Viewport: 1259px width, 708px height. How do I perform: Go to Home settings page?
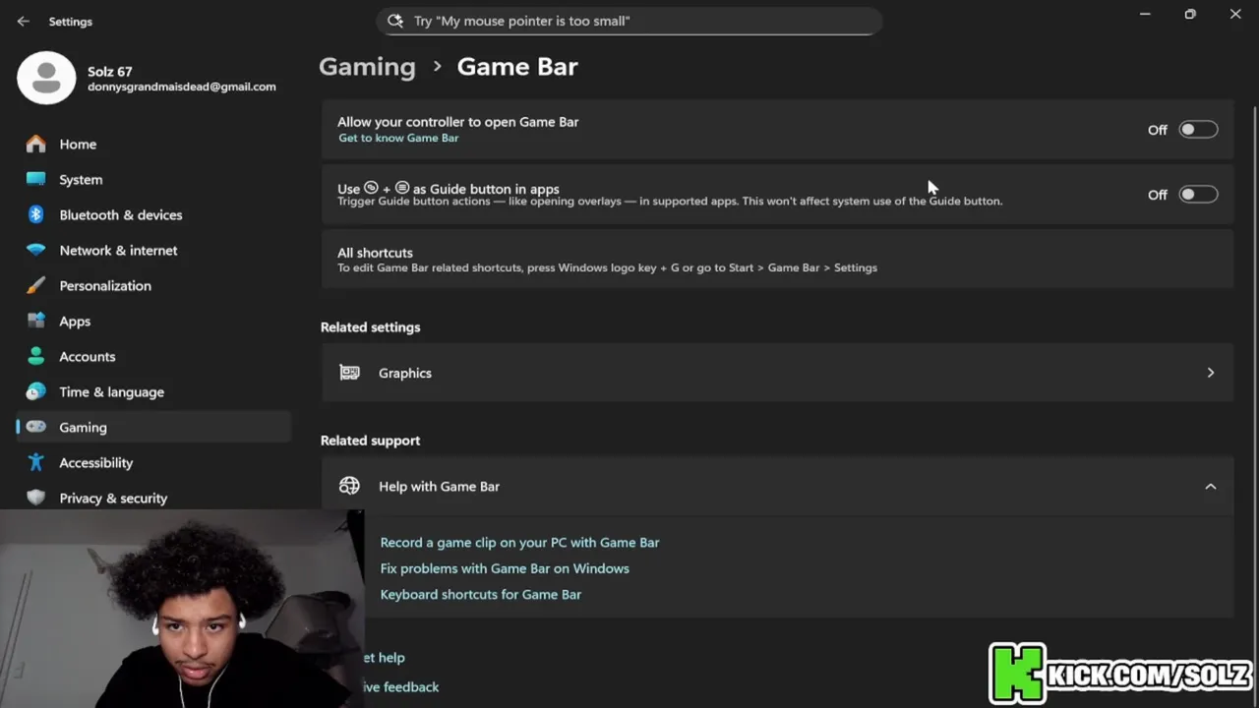point(154,144)
